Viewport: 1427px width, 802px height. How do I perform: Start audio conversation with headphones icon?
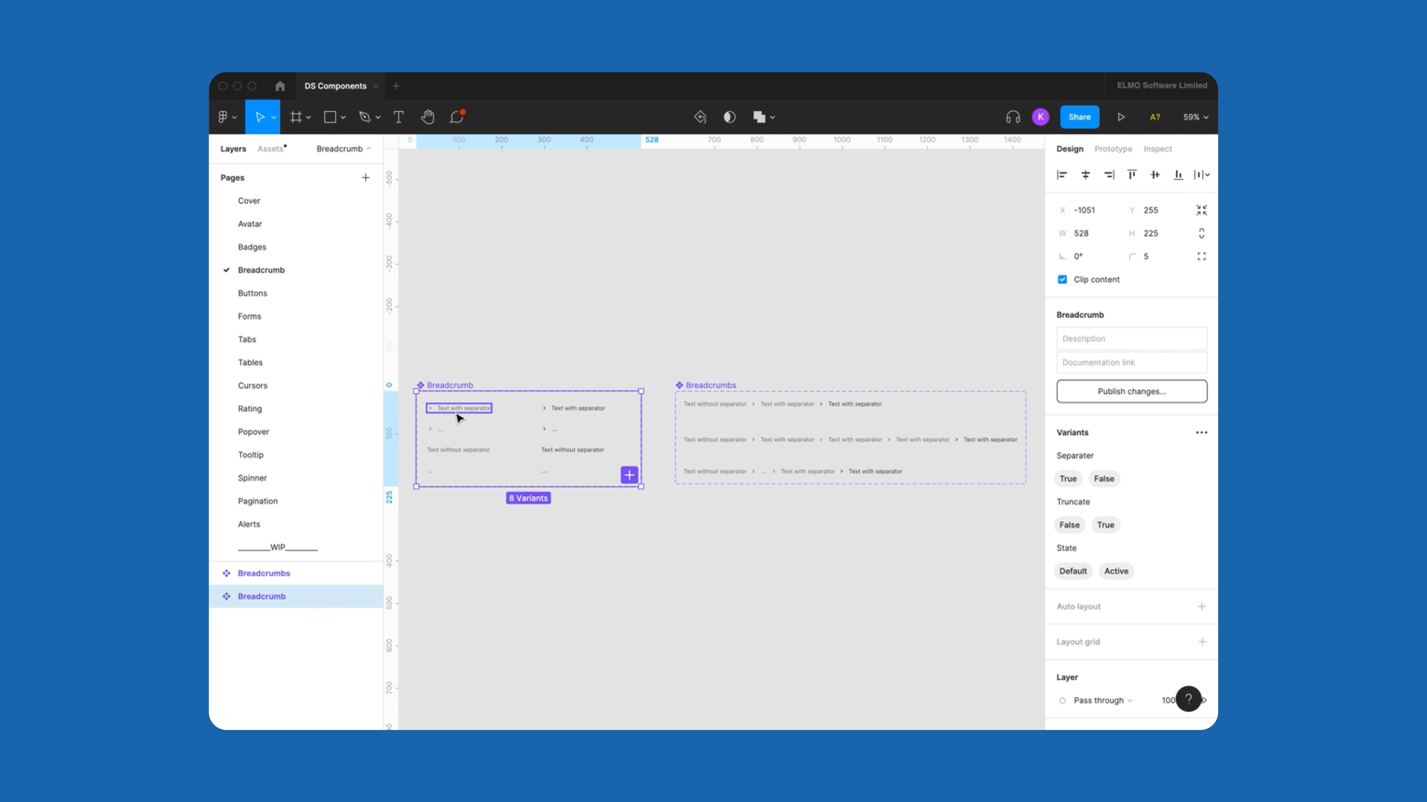pos(1013,117)
